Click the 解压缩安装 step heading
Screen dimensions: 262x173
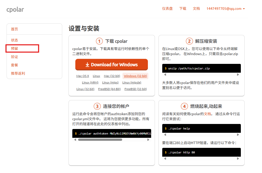pos(206,41)
